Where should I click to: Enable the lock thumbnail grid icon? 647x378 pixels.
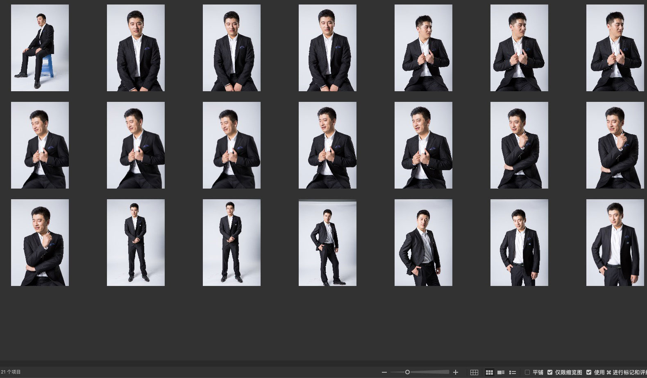(474, 372)
